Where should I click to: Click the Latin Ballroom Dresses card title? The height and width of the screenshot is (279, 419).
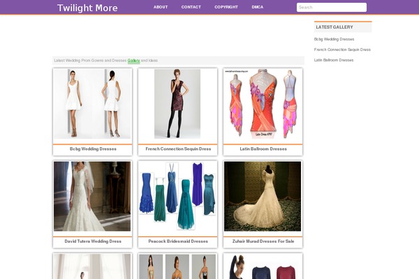click(x=263, y=149)
